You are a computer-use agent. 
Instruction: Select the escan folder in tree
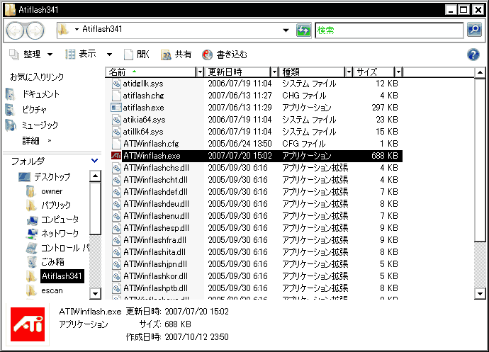(x=52, y=290)
